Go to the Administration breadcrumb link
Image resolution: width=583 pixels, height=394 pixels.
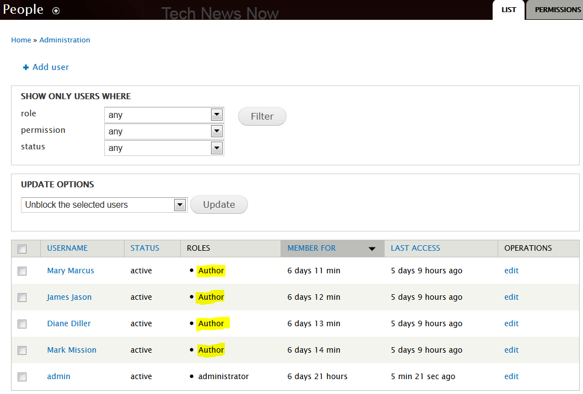coord(64,40)
